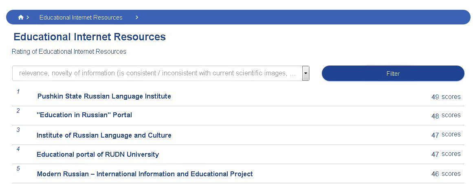Image resolution: width=473 pixels, height=184 pixels.
Task: Click the chevron after Educational Internet Resources breadcrumb
Action: point(136,18)
